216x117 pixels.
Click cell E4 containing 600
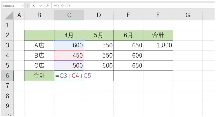[x=128, y=55]
